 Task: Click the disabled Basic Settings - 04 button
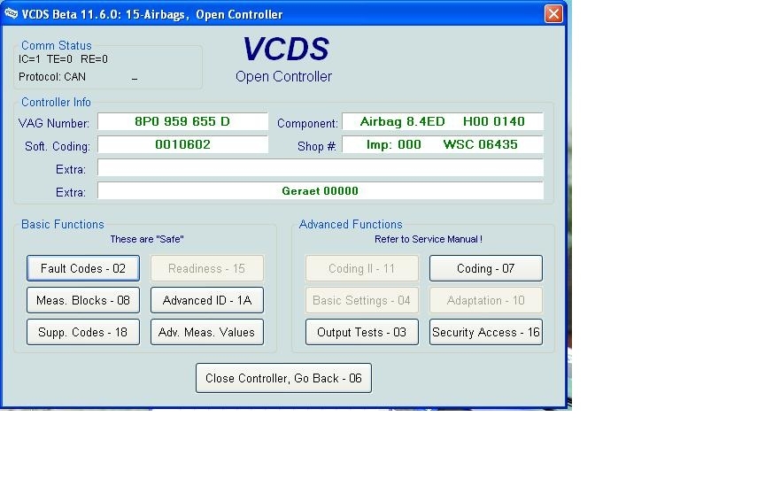[362, 300]
